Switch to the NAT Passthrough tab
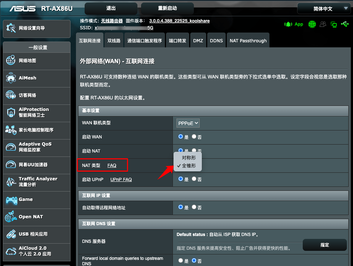Viewport: 353px width, 266px height. click(x=248, y=40)
